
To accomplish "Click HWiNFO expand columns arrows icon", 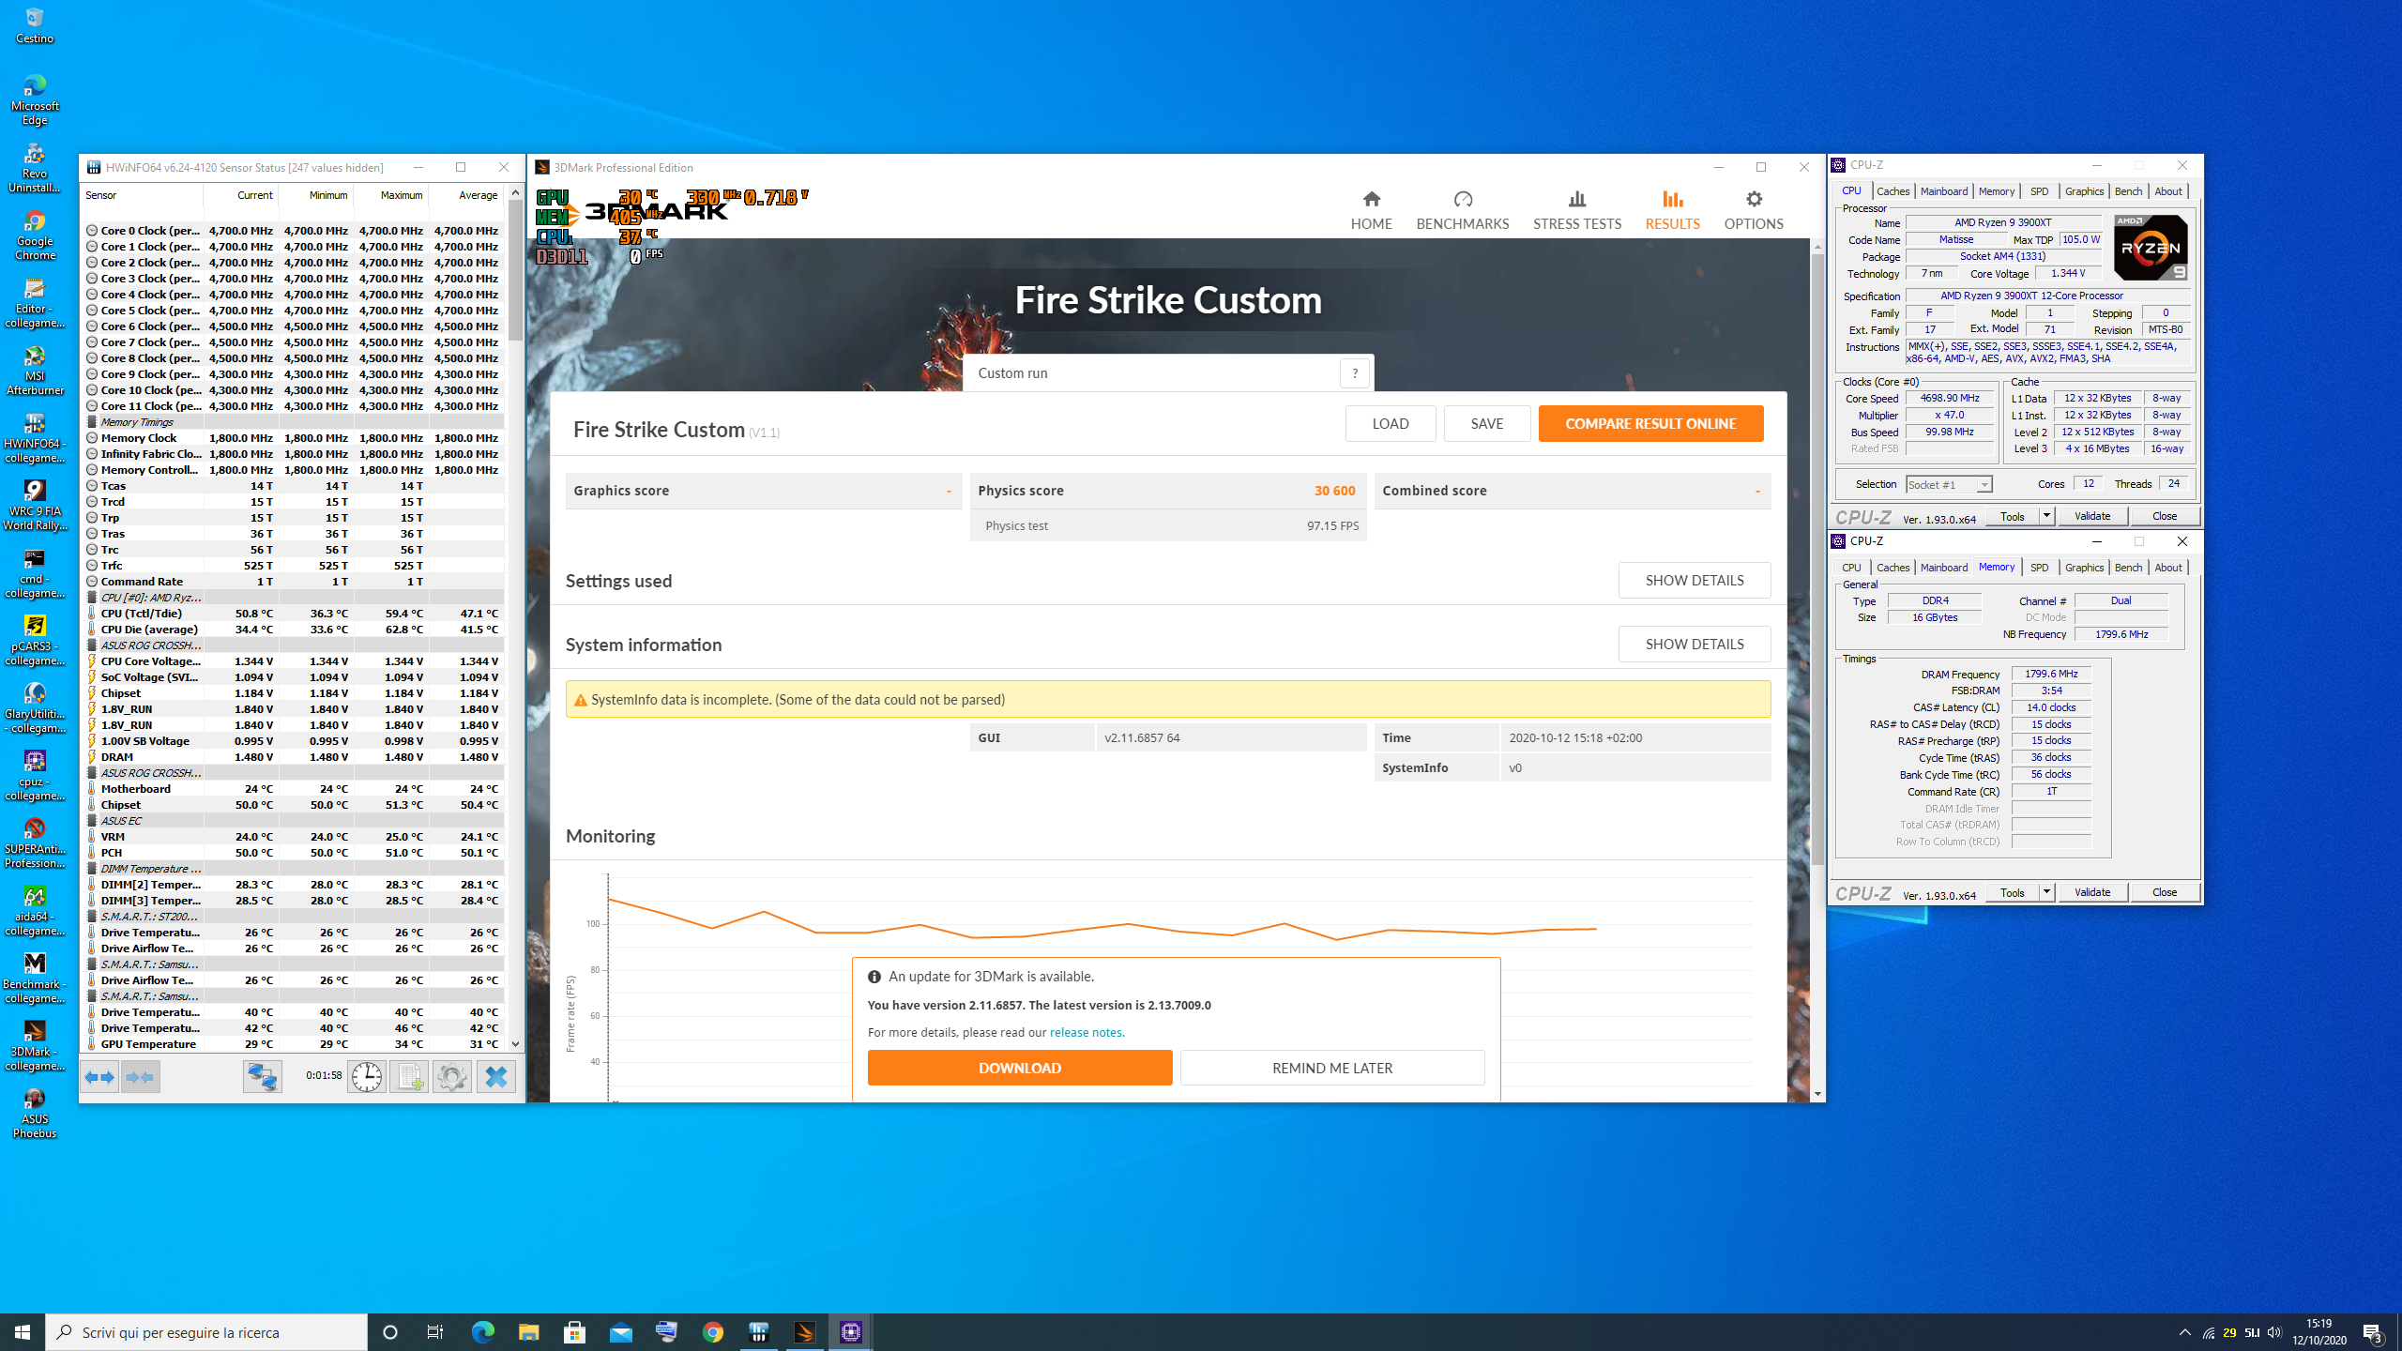I will [99, 1077].
